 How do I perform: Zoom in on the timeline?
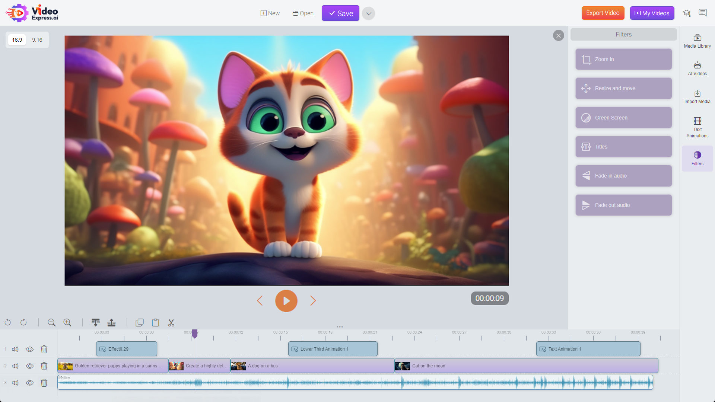[x=67, y=322]
